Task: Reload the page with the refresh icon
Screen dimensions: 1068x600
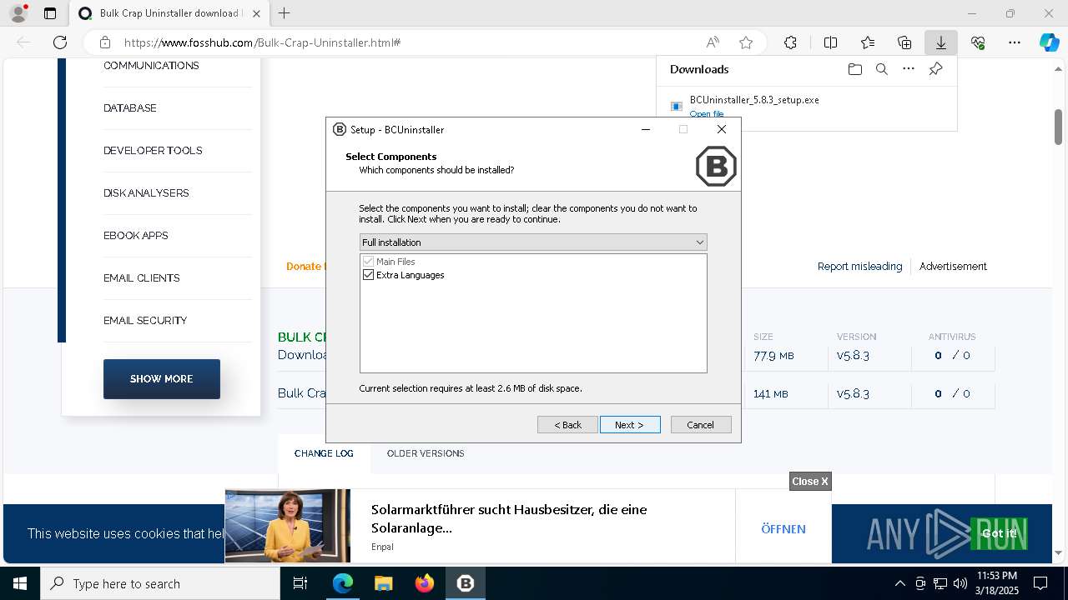Action: click(x=60, y=42)
